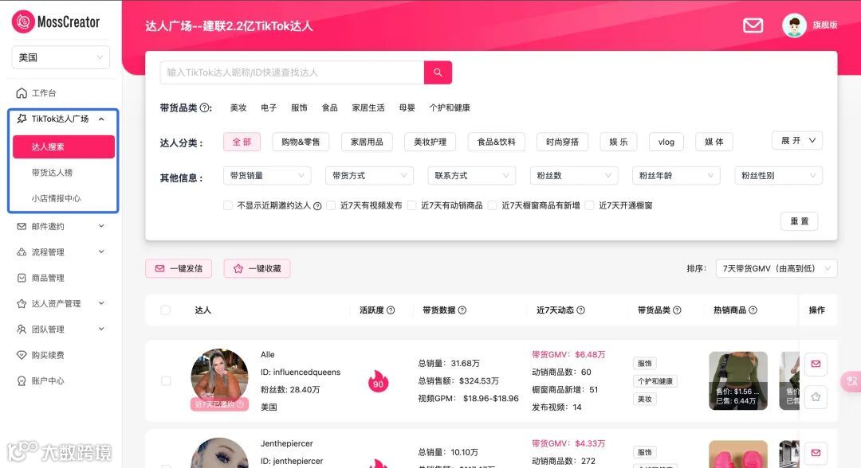Screen dimensions: 861x468
Task: Click help icon next to 热销商品 column
Action: [753, 310]
